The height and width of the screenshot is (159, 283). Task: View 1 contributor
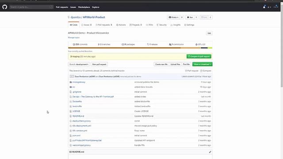coord(176,44)
